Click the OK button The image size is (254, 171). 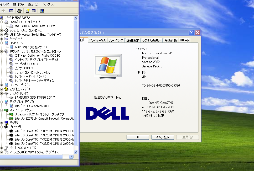[x=138, y=137]
